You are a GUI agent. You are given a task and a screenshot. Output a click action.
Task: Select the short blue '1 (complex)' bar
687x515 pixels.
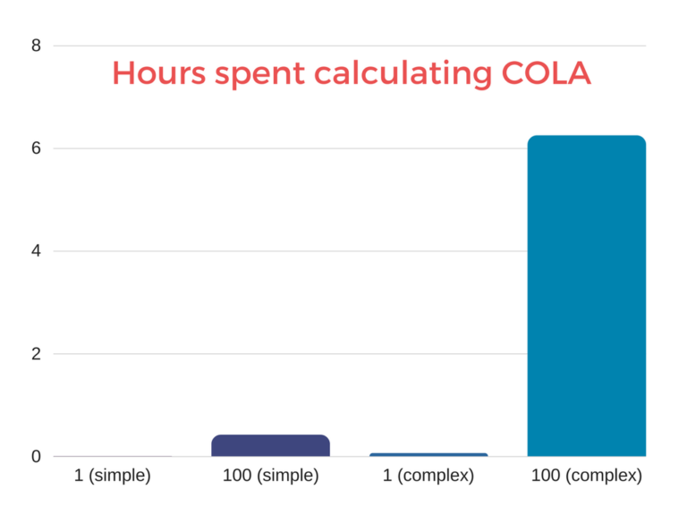point(428,454)
